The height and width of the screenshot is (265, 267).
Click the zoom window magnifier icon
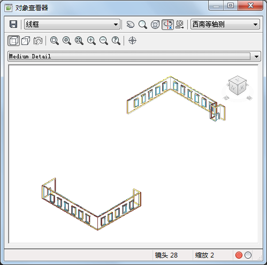(55, 41)
